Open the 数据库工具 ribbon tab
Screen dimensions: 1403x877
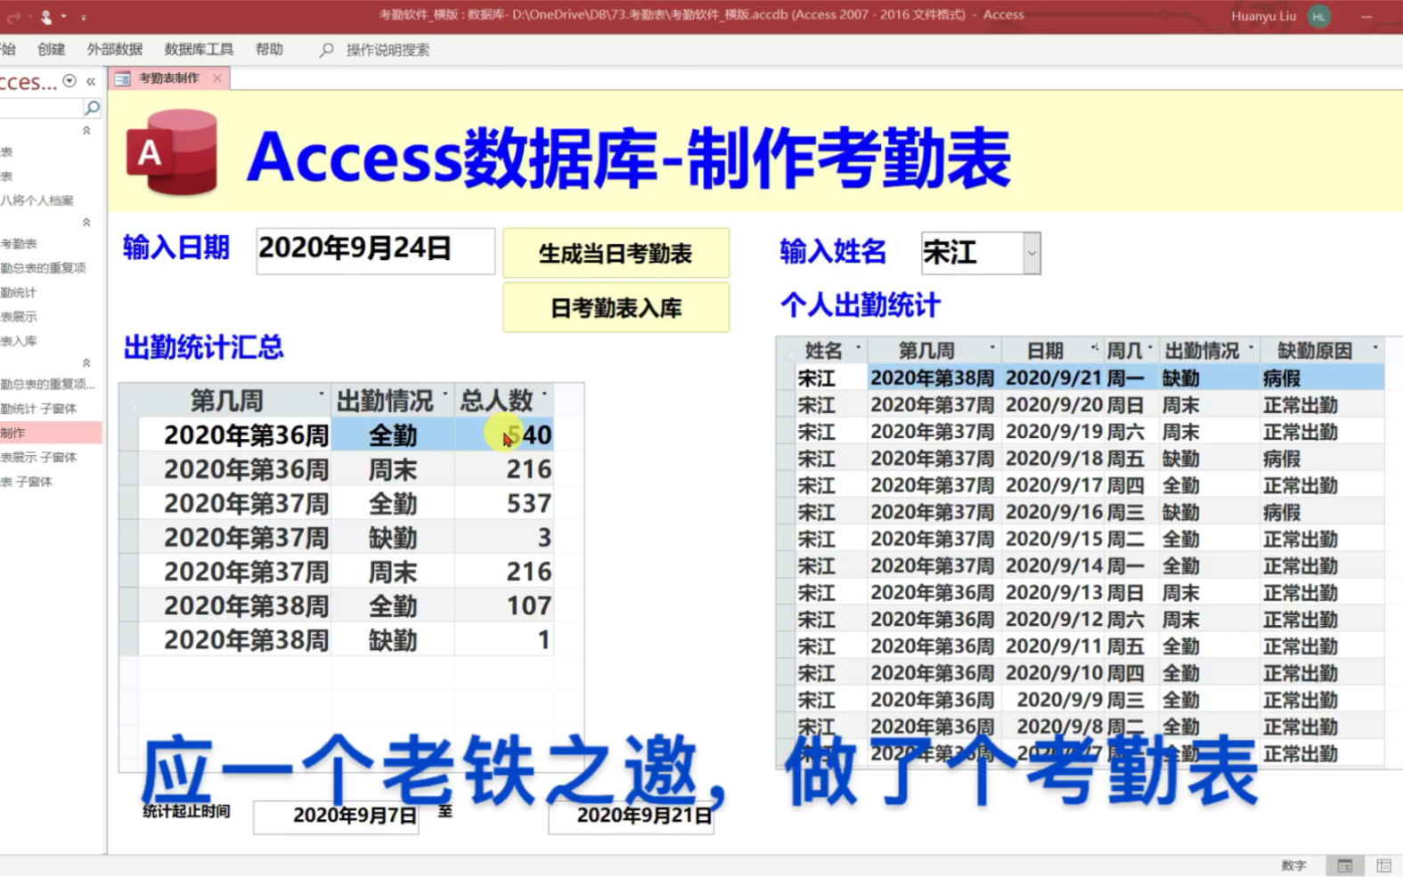click(199, 50)
